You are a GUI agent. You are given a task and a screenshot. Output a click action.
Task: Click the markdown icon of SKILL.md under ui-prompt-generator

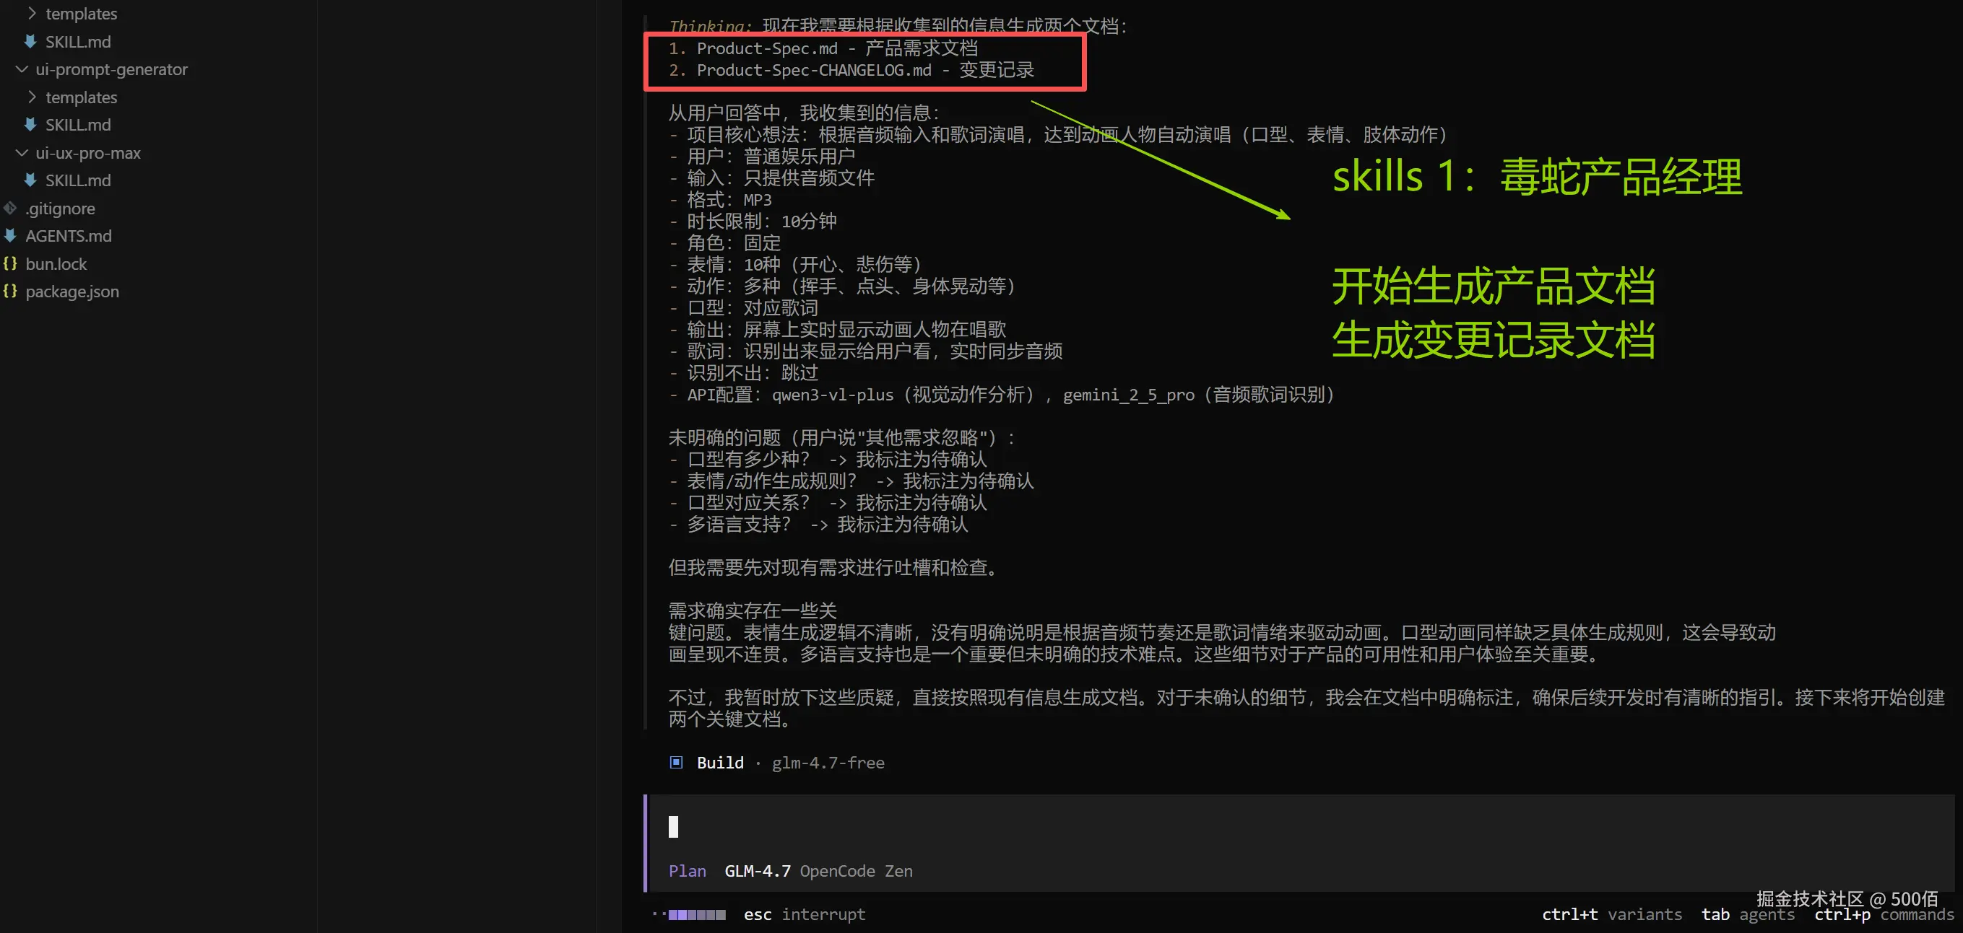(x=29, y=124)
